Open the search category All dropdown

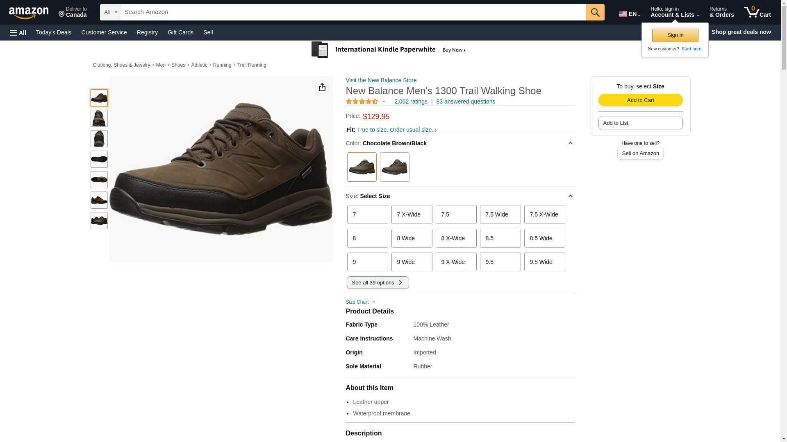(x=111, y=12)
